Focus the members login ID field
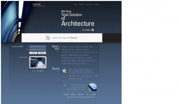The height and width of the screenshot is (104, 179). click(38, 47)
